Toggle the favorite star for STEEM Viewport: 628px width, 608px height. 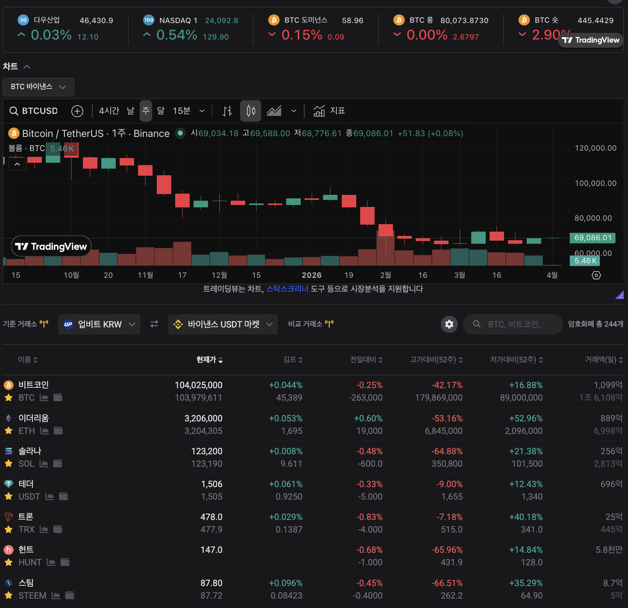8,595
